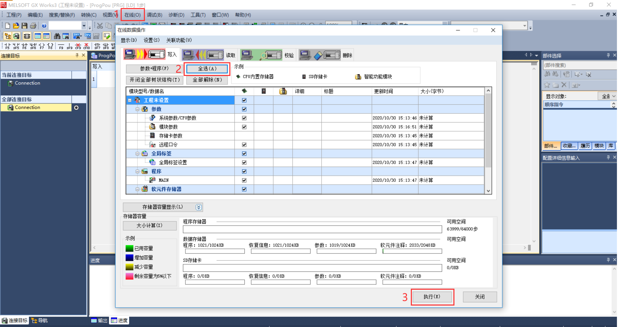
Task: Uncheck the MAIN program checkbox
Action: point(244,180)
